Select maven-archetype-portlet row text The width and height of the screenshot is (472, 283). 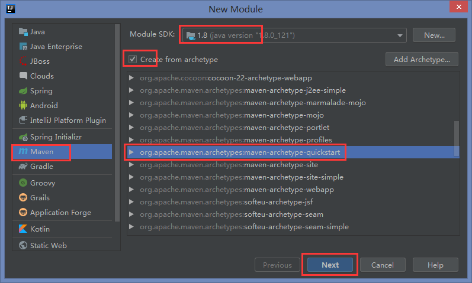coord(235,128)
